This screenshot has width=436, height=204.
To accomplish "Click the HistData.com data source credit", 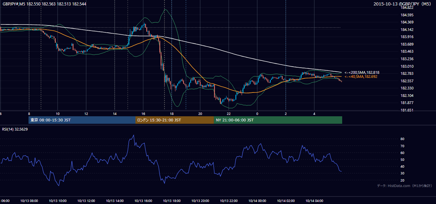I will [x=404, y=186].
